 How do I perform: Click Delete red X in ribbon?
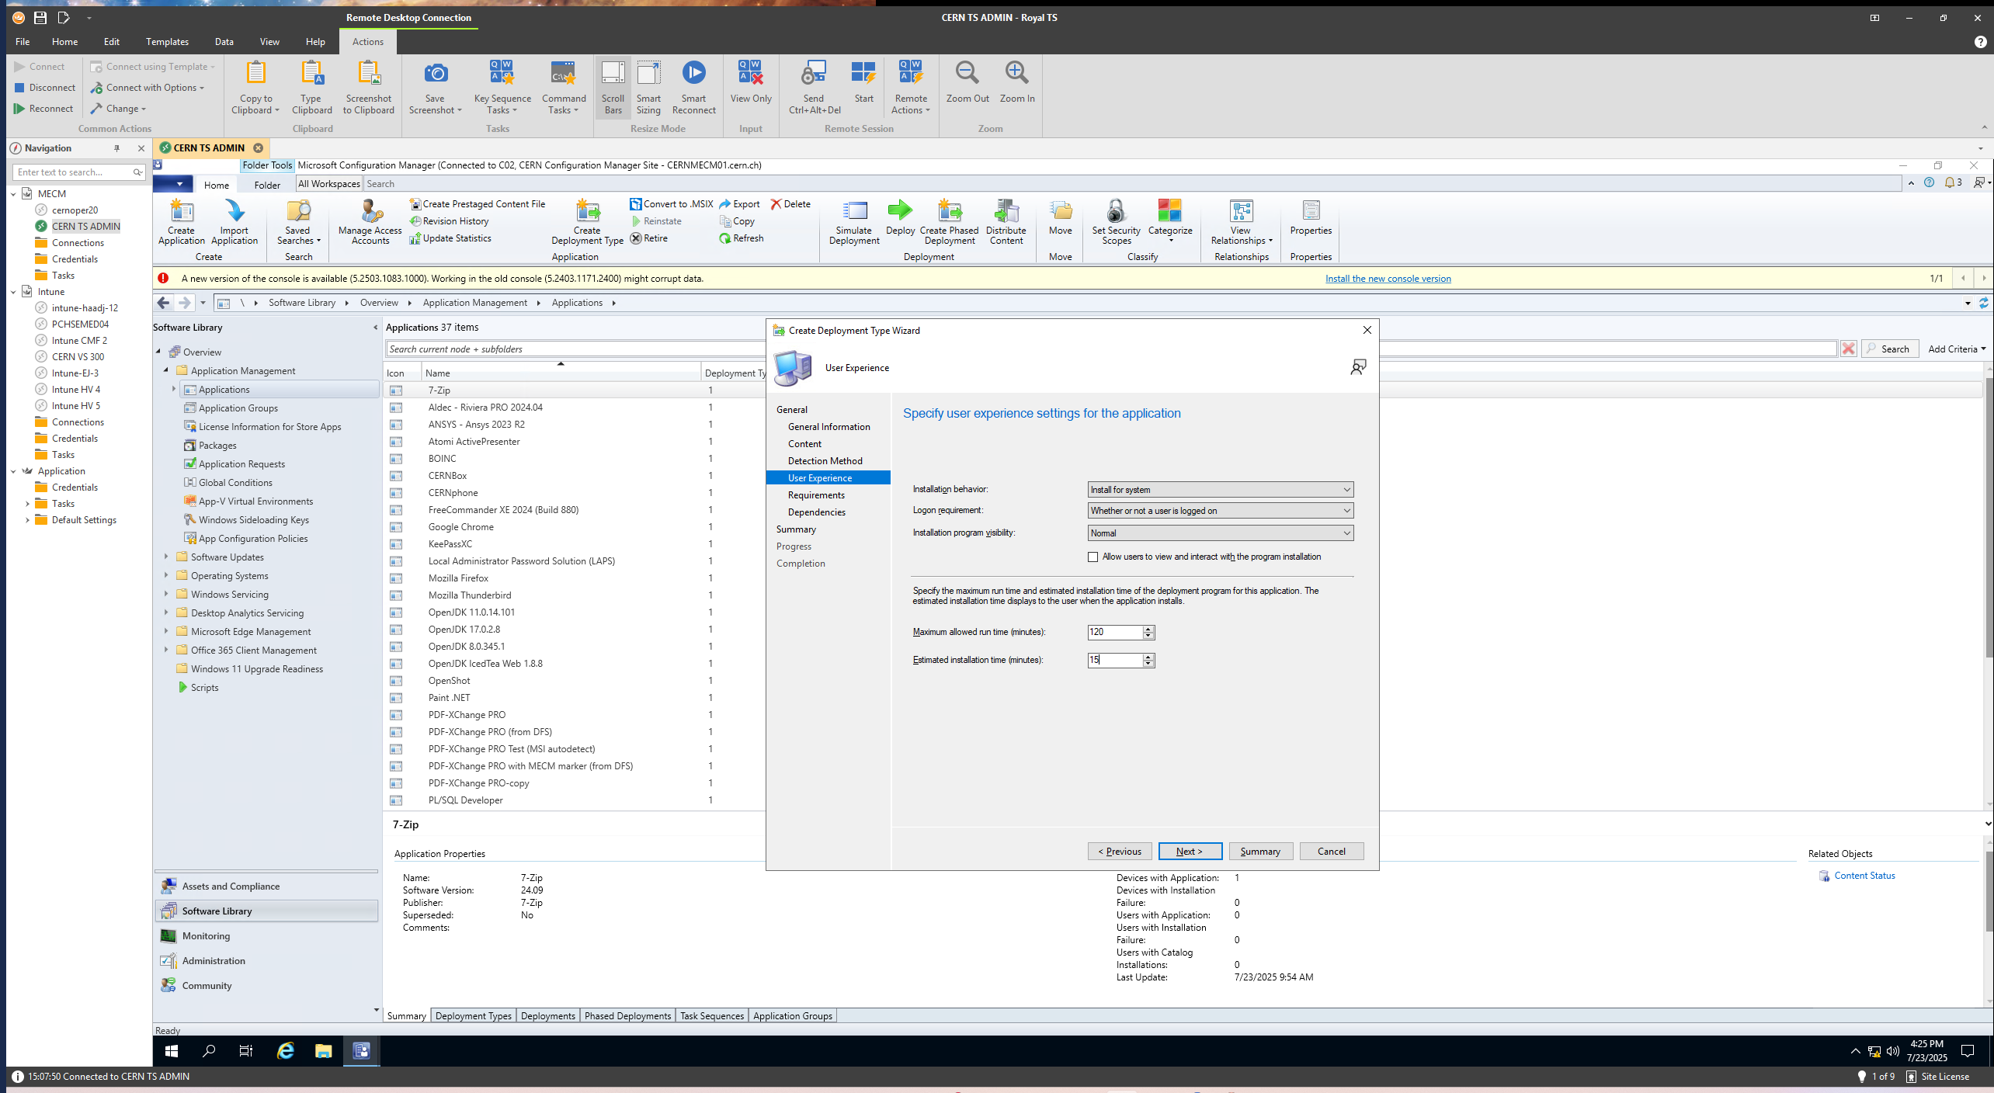click(x=790, y=204)
